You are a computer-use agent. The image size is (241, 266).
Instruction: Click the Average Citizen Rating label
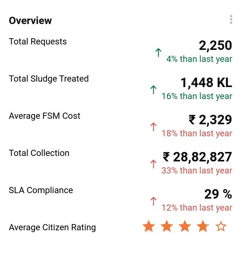point(52,227)
